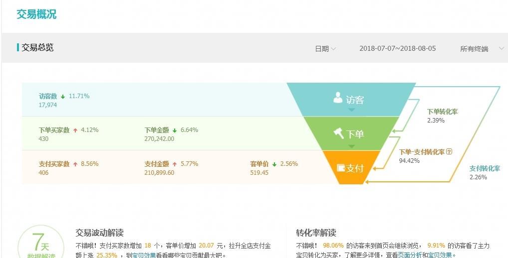The image size is (508, 258).
Task: Open the 宝贝效果 link in 交易波动解读
Action: 144,255
